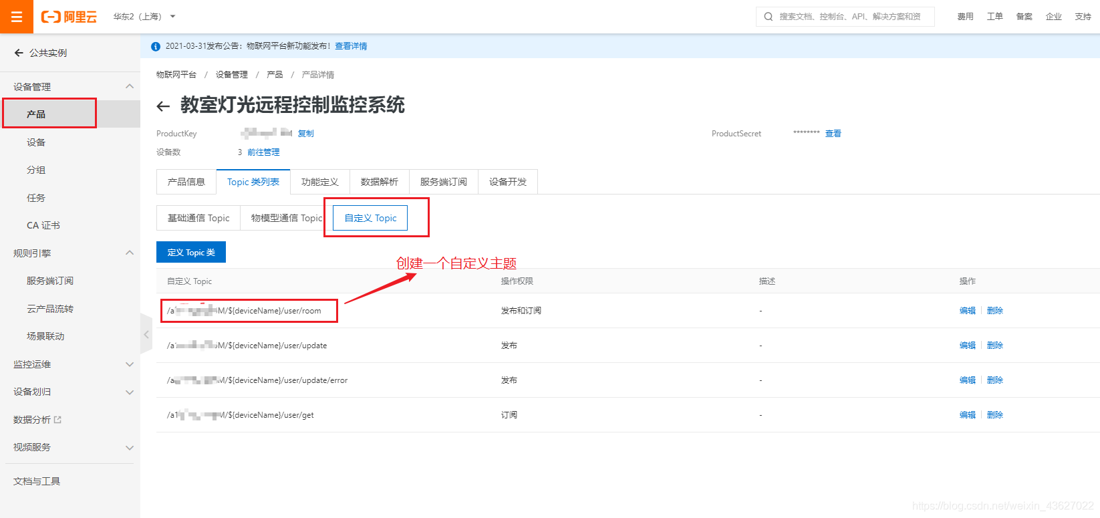Click the search magnifier icon in the top bar
The width and height of the screenshot is (1100, 518).
click(769, 17)
